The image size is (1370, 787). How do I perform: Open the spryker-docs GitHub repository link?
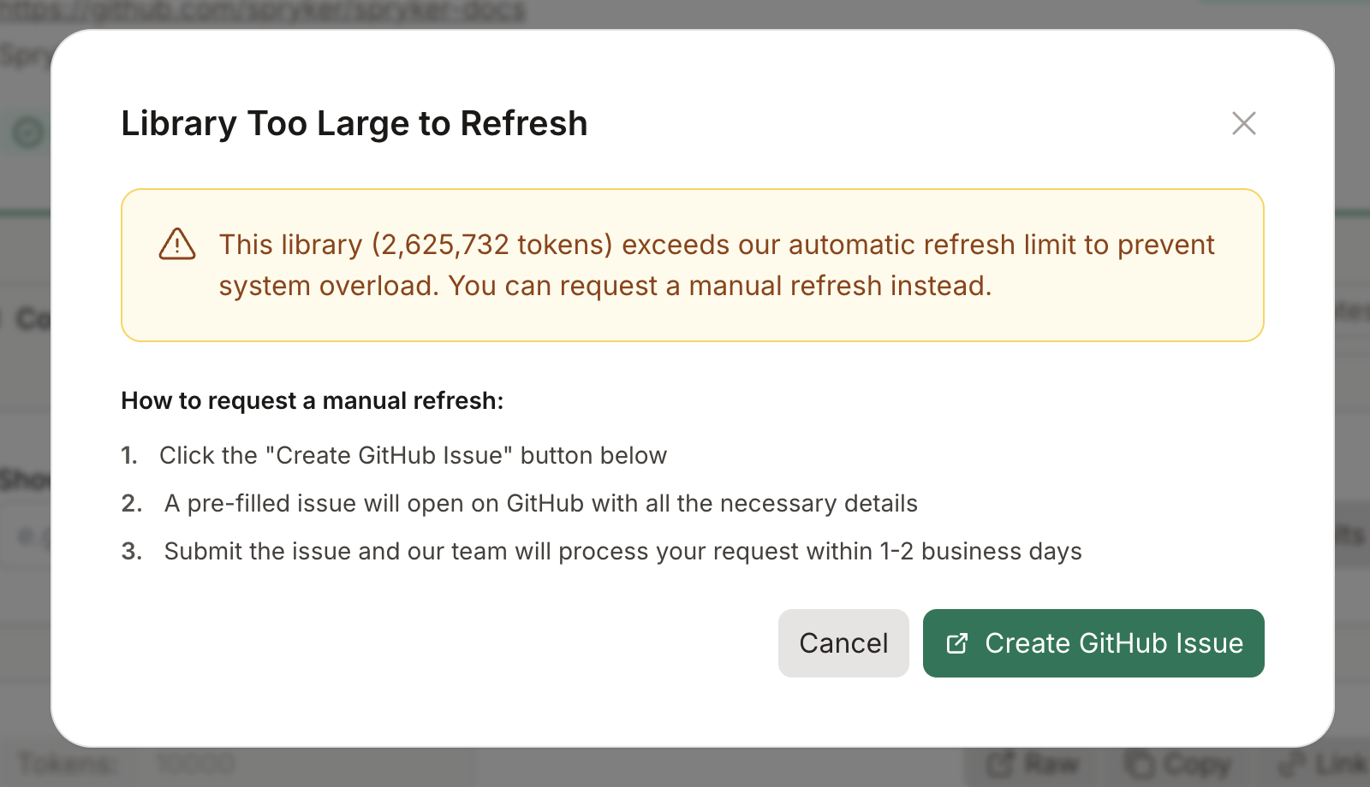point(265,11)
